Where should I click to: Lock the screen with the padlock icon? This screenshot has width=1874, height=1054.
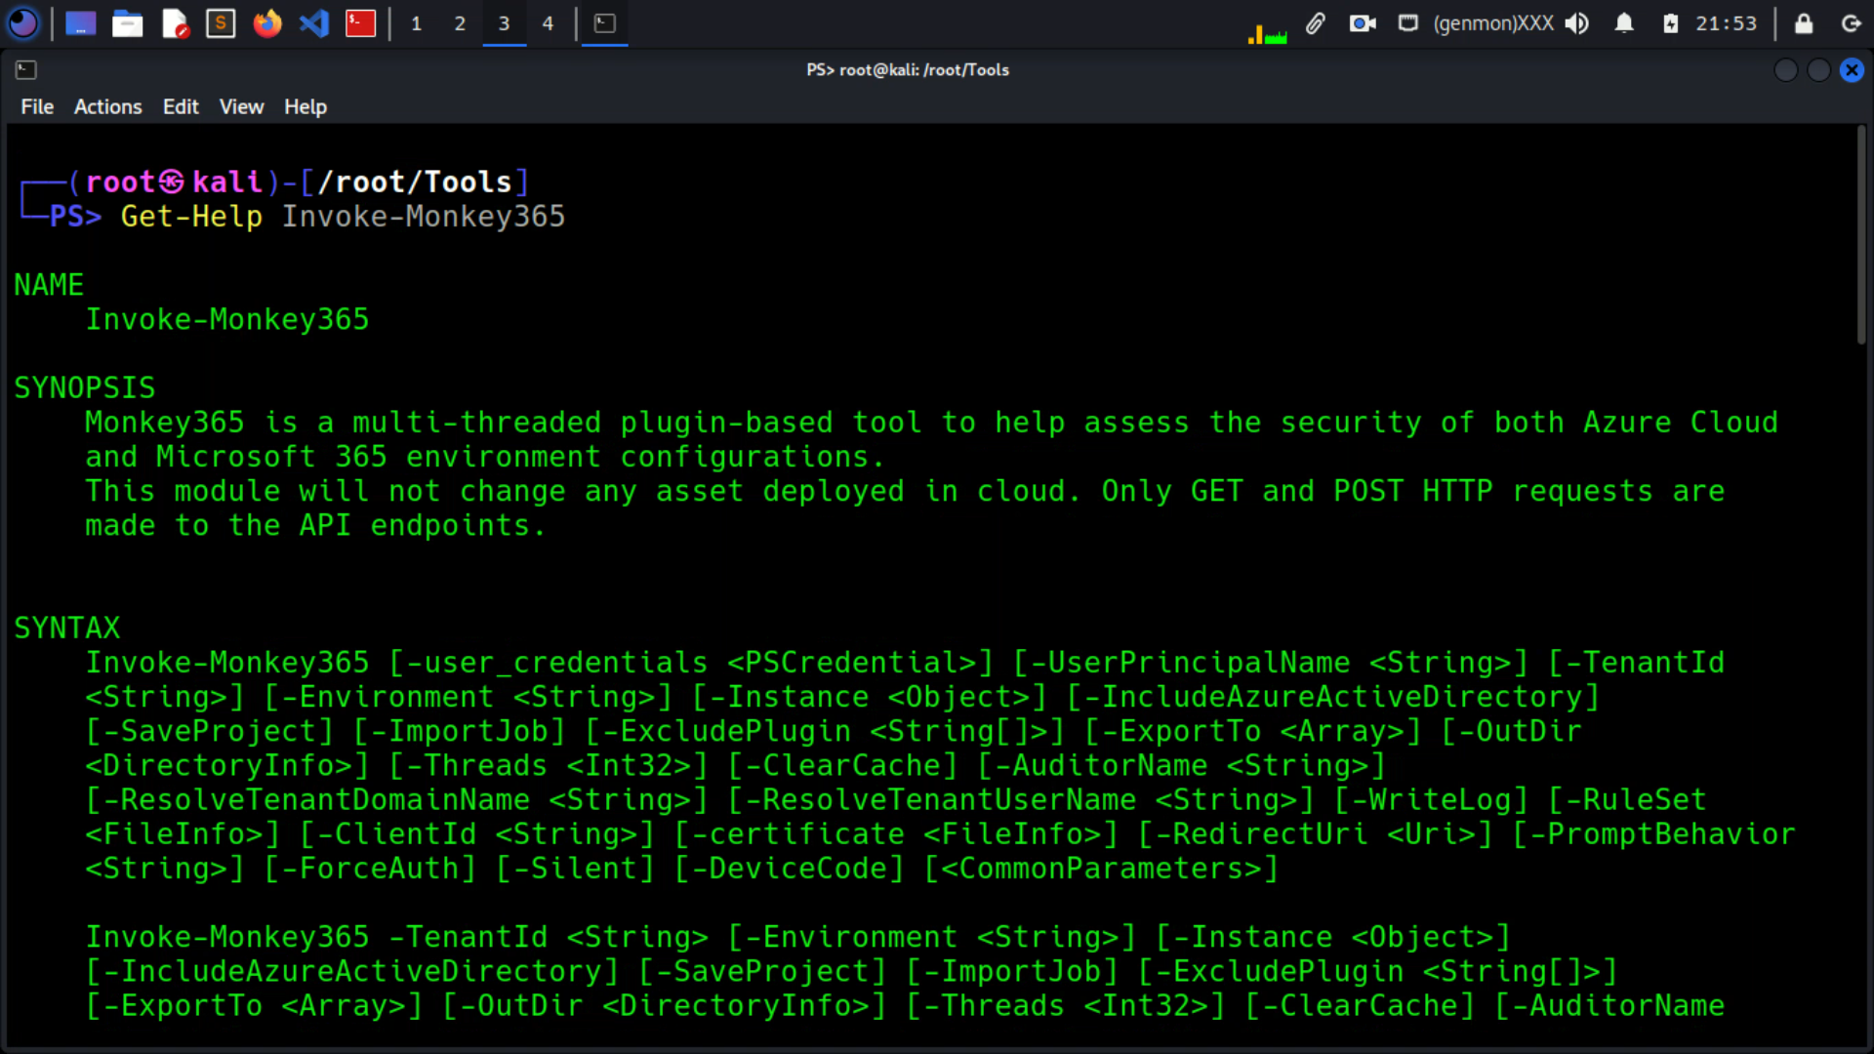pyautogui.click(x=1804, y=22)
